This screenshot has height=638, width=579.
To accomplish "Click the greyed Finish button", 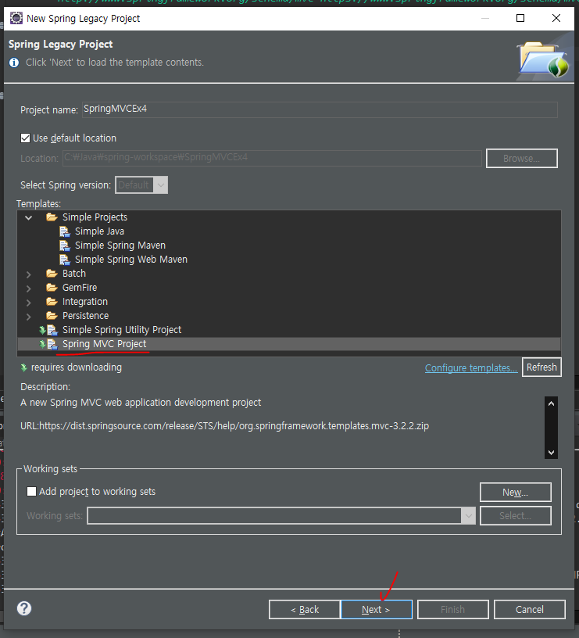I will 453,609.
